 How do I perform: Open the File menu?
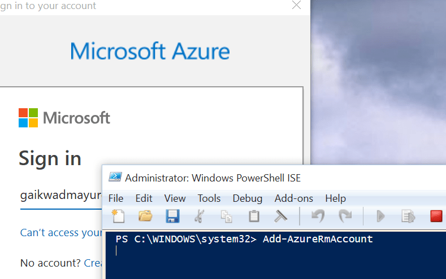click(116, 198)
